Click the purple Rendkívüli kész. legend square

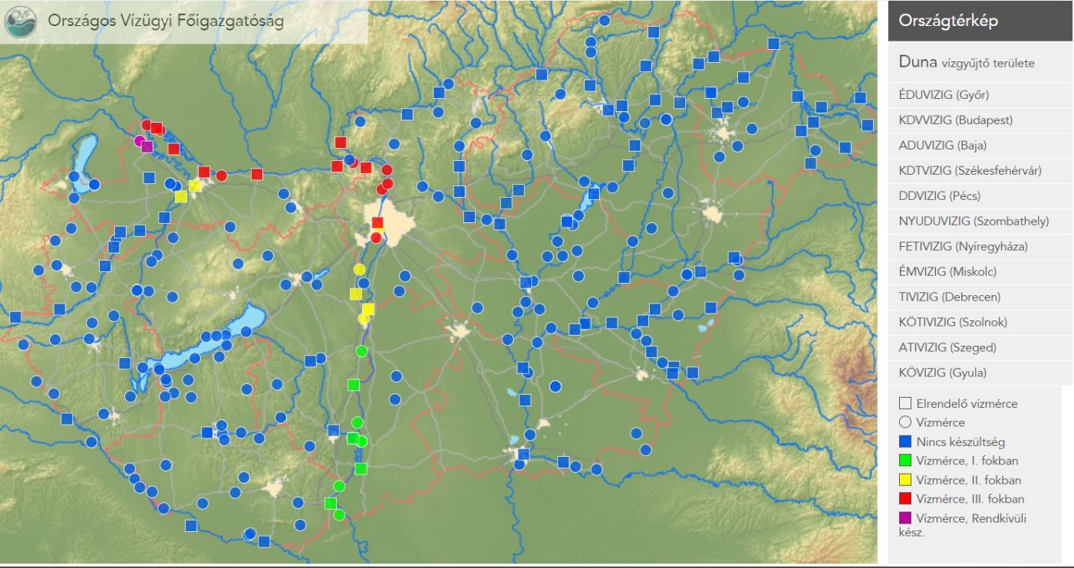point(905,518)
